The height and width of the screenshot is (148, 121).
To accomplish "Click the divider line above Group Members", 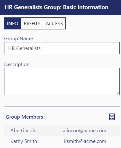I will [62, 107].
